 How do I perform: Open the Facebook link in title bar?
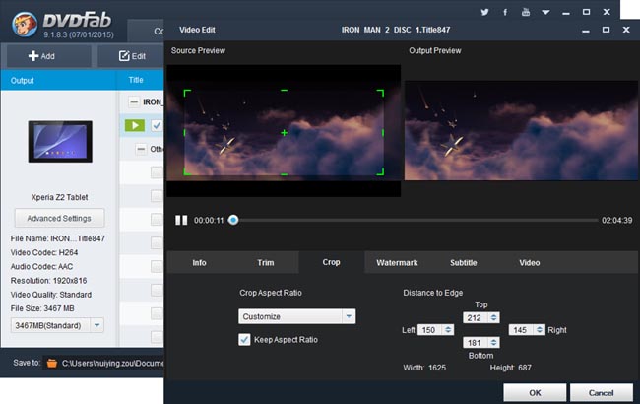pos(505,12)
